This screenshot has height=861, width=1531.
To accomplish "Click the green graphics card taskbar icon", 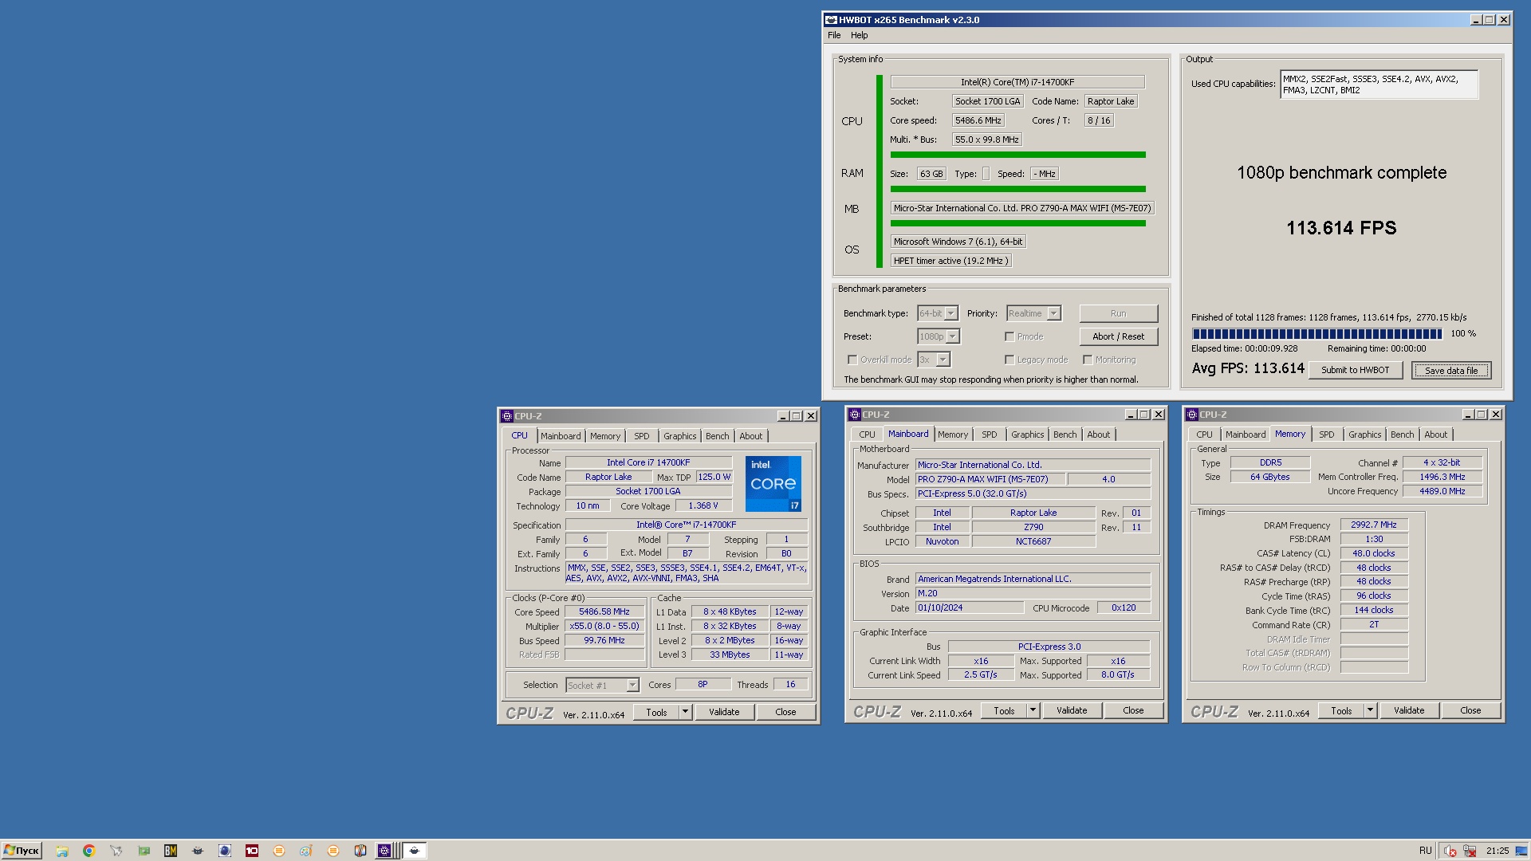I will pos(144,851).
